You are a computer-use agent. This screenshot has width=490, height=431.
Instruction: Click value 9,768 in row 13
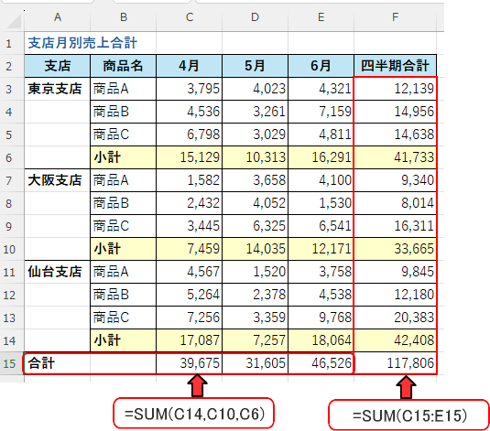(321, 318)
